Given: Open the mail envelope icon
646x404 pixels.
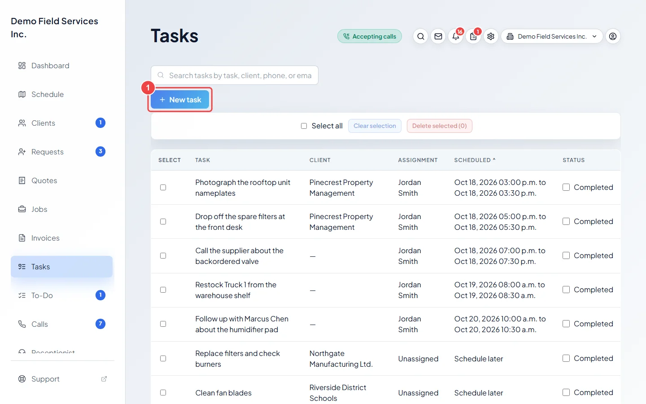Looking at the screenshot, I should (438, 36).
